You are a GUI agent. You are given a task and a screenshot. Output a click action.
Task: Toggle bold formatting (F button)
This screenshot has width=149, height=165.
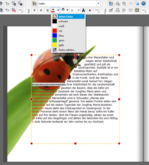(x=34, y=10)
